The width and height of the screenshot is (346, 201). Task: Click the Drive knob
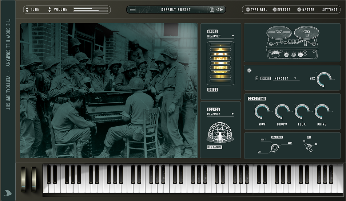tap(322, 111)
